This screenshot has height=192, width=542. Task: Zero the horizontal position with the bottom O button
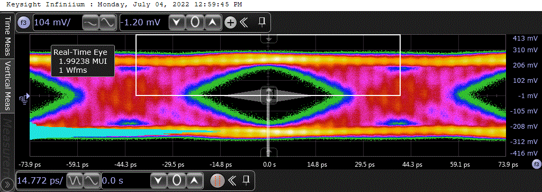(x=177, y=180)
